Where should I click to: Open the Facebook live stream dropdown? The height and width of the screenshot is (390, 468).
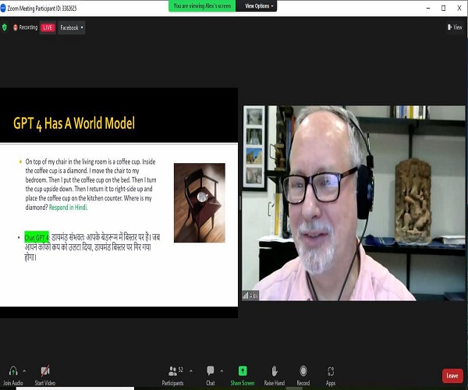(71, 27)
